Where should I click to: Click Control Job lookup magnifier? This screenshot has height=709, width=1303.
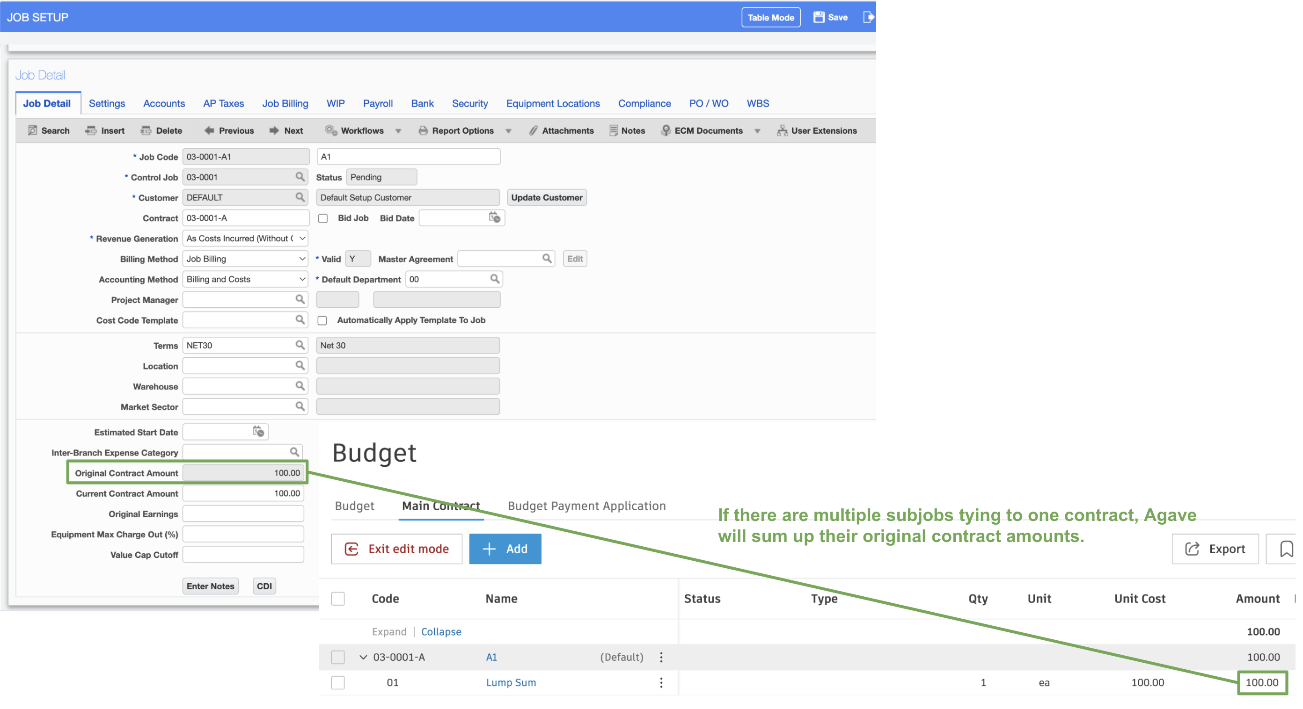click(x=300, y=176)
